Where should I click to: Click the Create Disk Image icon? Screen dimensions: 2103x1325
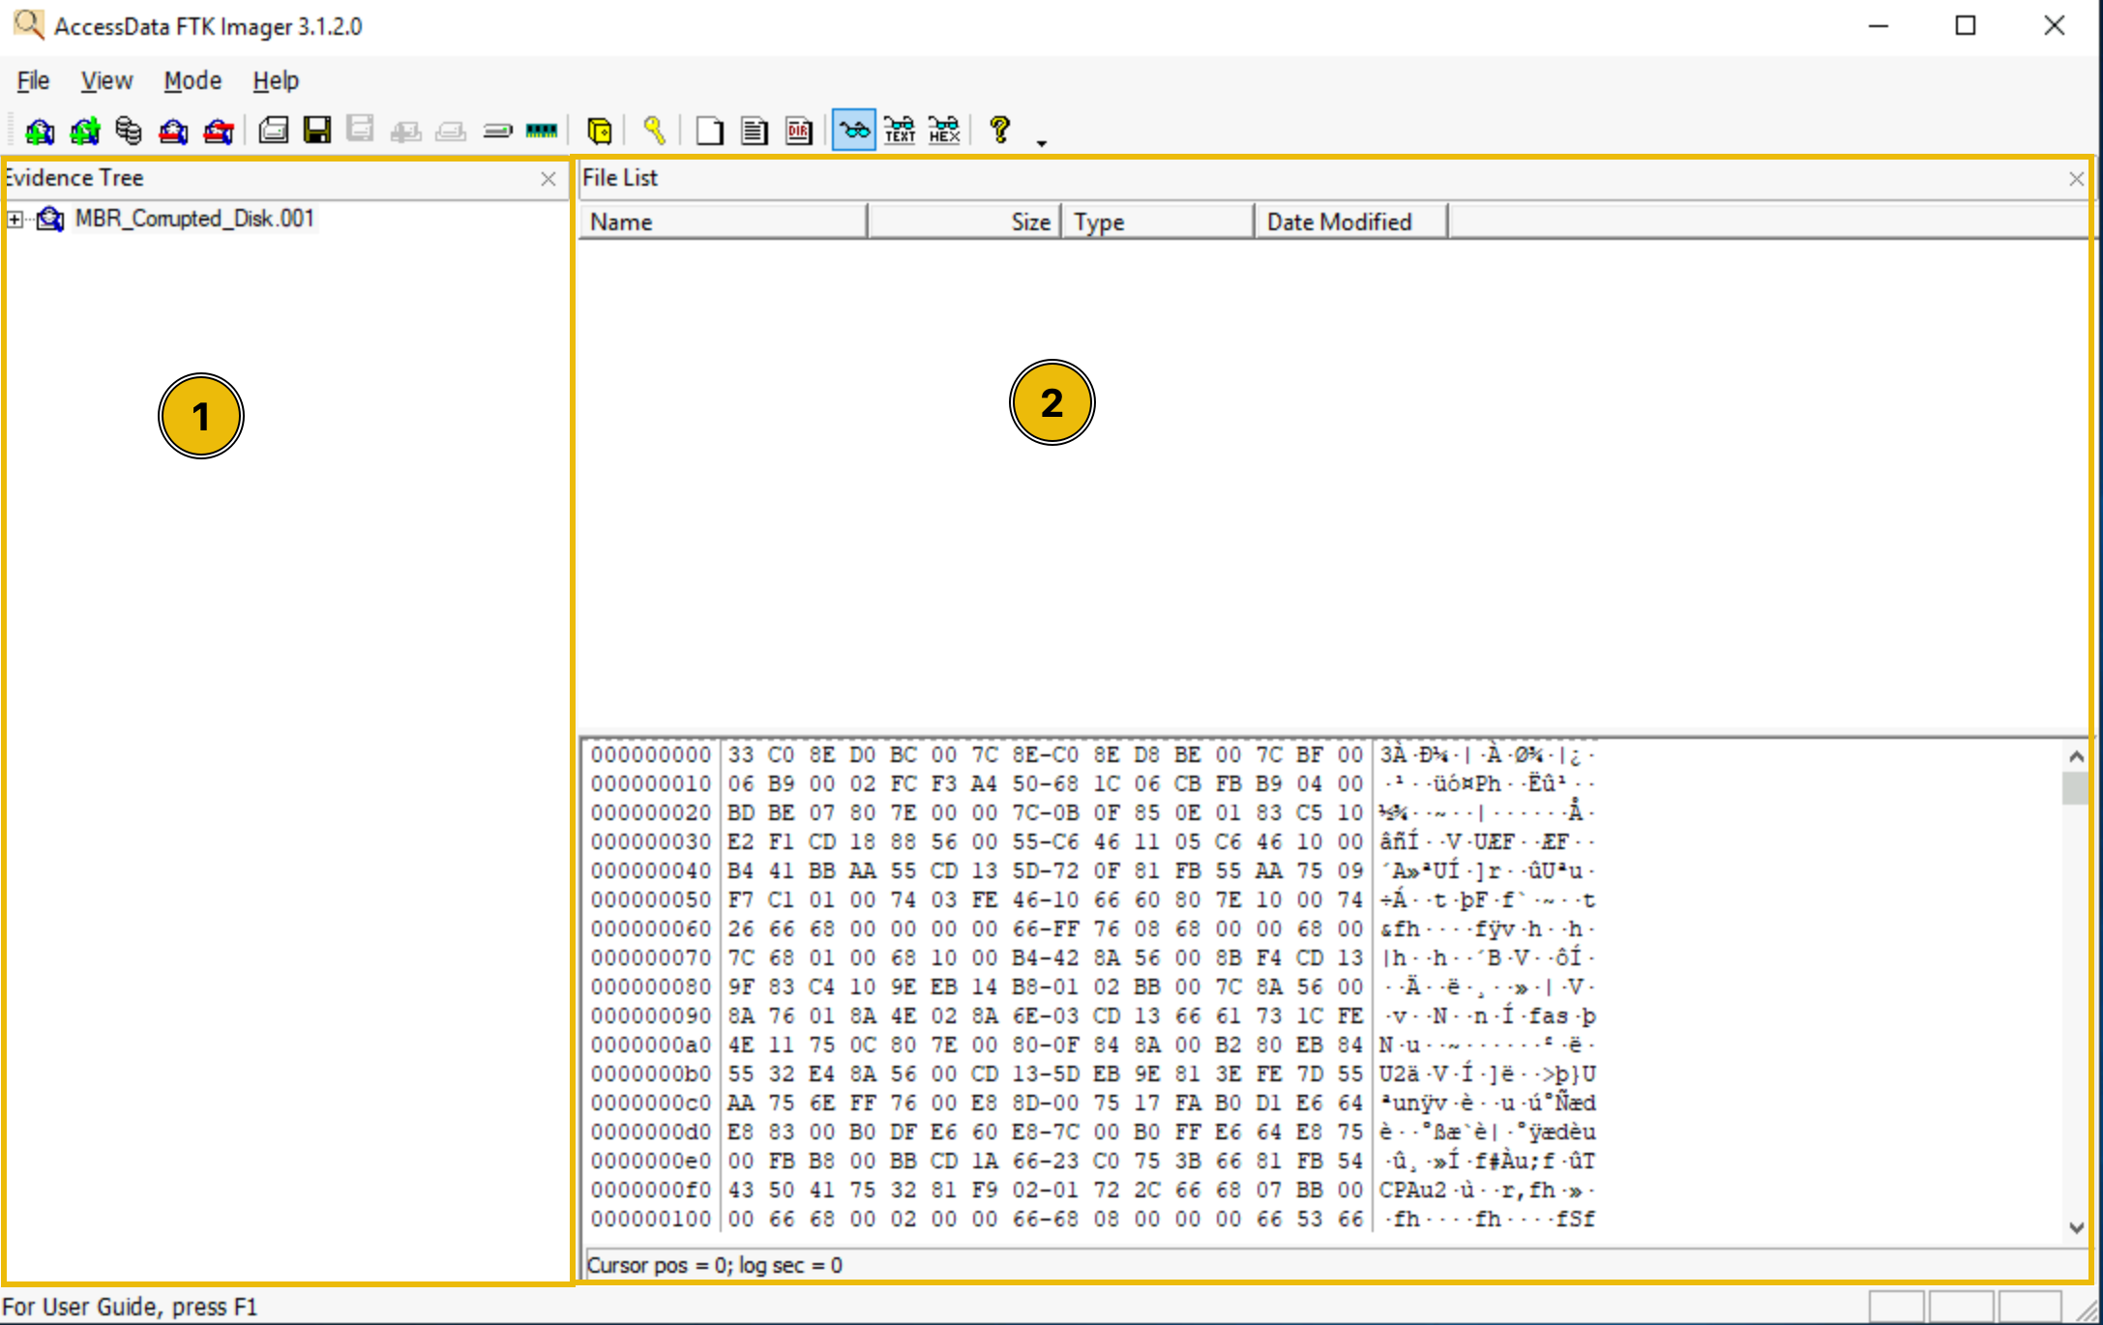click(x=274, y=131)
